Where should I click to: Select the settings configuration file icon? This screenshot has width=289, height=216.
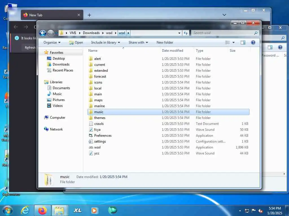tap(91, 141)
